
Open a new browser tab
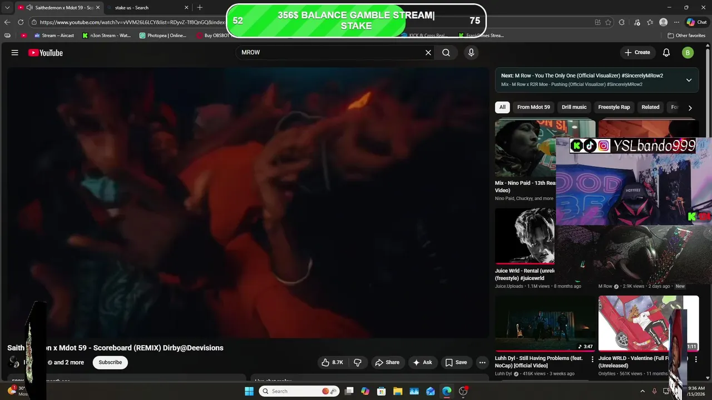200,8
